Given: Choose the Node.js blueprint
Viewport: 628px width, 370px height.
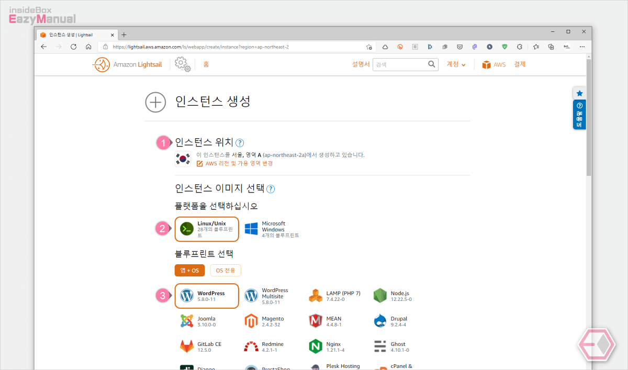Looking at the screenshot, I should pos(393,296).
